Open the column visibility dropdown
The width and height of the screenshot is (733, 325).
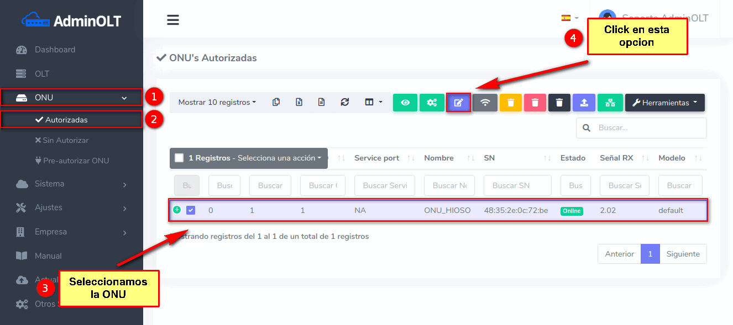point(374,102)
